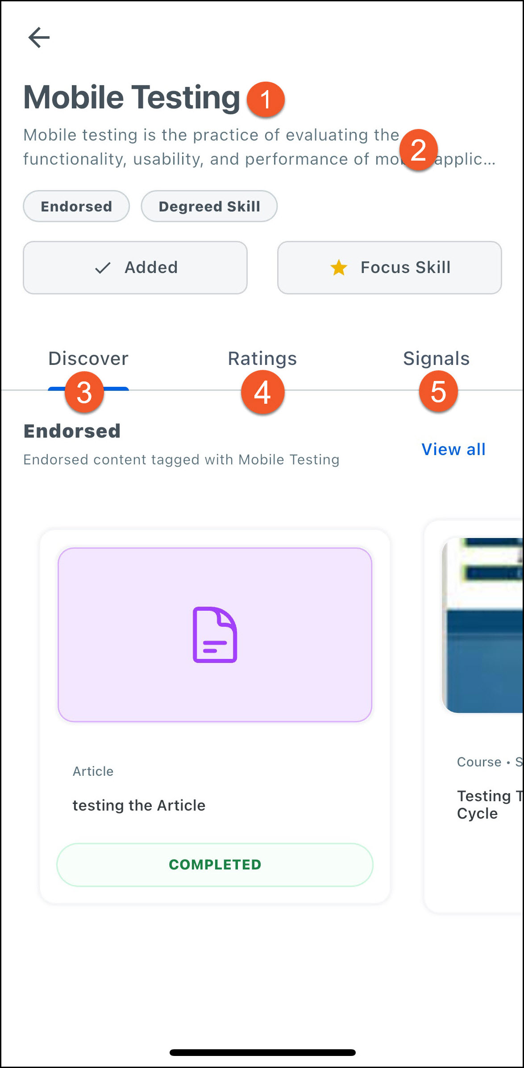Toggle the Added skill button
Viewport: 524px width, 1068px height.
[135, 268]
